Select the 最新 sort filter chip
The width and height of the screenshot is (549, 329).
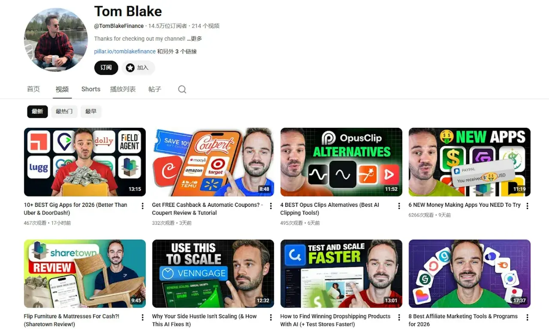click(x=37, y=112)
